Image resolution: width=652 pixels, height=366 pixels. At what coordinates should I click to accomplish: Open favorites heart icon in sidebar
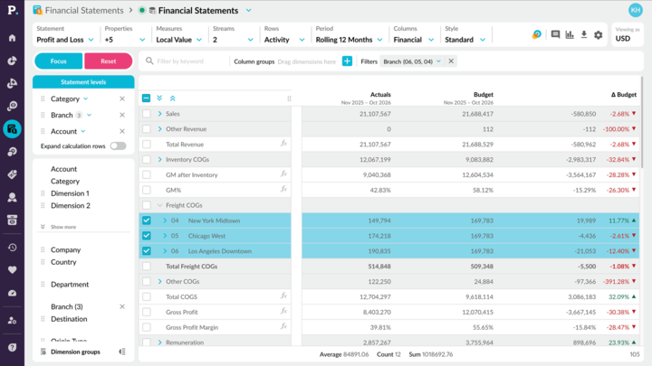(x=12, y=269)
